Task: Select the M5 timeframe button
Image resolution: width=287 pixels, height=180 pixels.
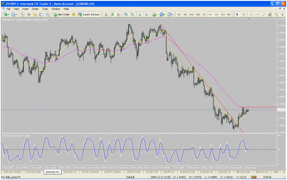Action: pyautogui.click(x=185, y=15)
